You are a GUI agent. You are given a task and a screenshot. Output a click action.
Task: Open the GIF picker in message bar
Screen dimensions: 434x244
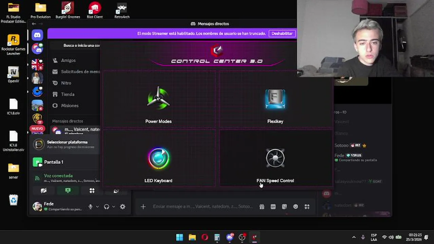pos(273,207)
